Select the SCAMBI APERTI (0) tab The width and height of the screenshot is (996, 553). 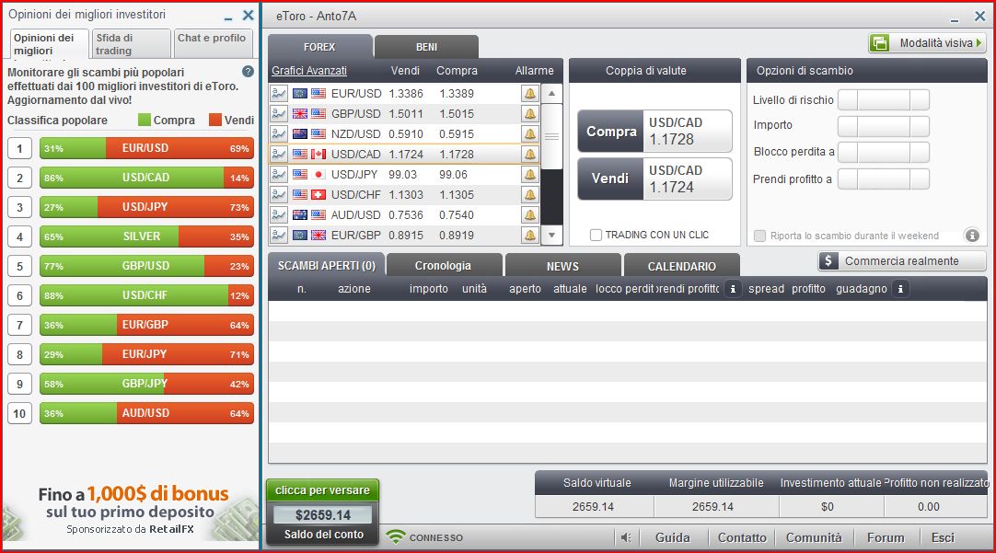click(327, 265)
